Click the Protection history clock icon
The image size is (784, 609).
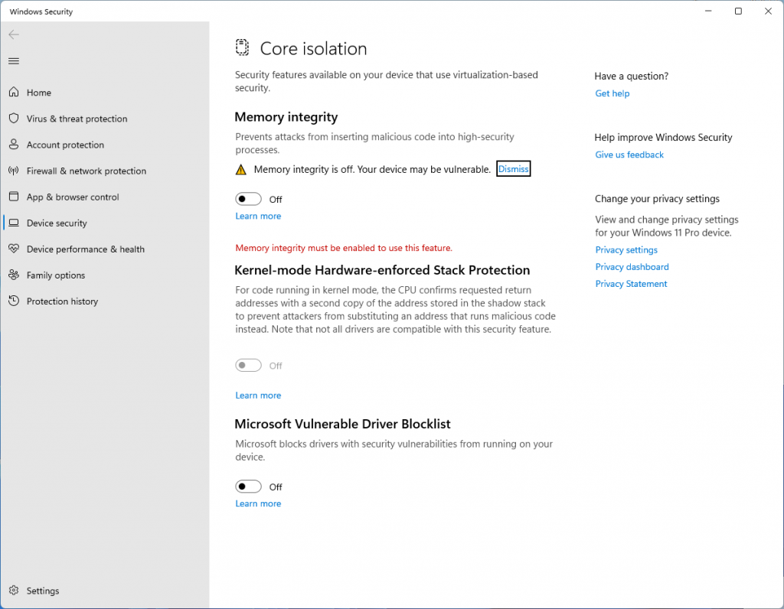pyautogui.click(x=14, y=301)
